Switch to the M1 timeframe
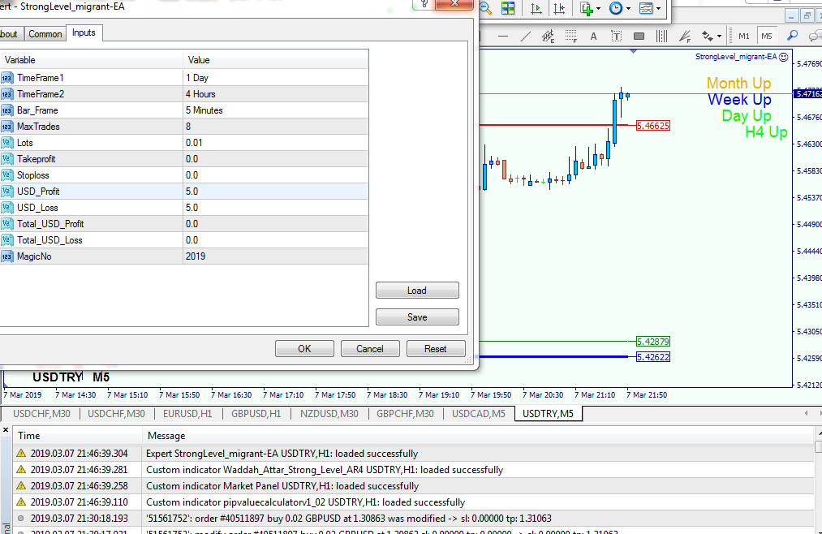 744,36
